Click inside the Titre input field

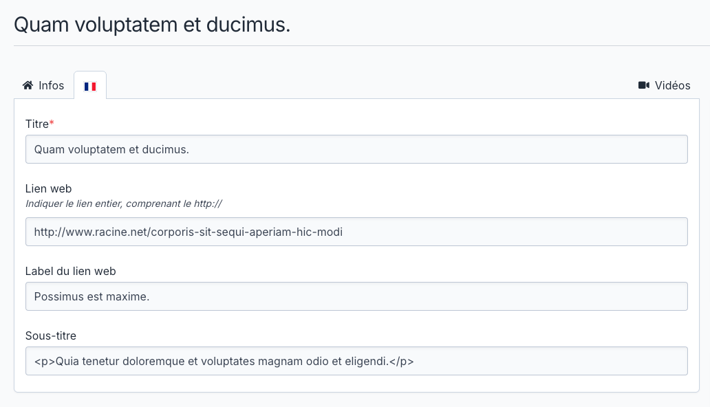coord(356,149)
